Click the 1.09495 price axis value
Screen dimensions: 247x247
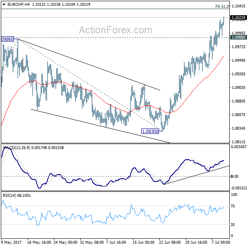[x=239, y=61]
